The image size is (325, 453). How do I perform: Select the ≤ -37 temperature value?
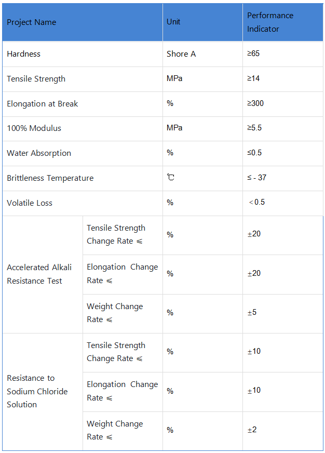click(x=256, y=178)
